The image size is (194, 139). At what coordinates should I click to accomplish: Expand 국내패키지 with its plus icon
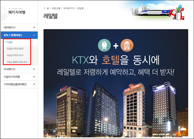[x=34, y=69]
